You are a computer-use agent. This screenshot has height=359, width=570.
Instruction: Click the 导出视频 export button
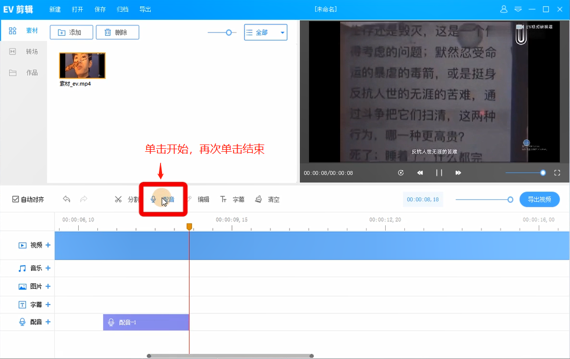(x=539, y=199)
